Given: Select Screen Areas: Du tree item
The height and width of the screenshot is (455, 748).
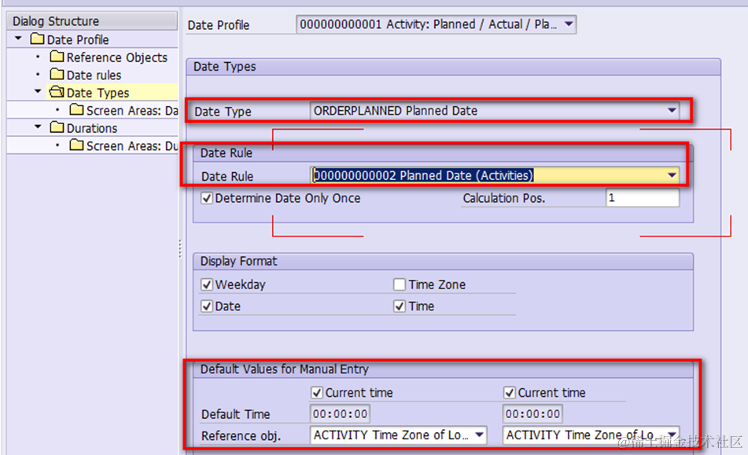Looking at the screenshot, I should coord(132,146).
